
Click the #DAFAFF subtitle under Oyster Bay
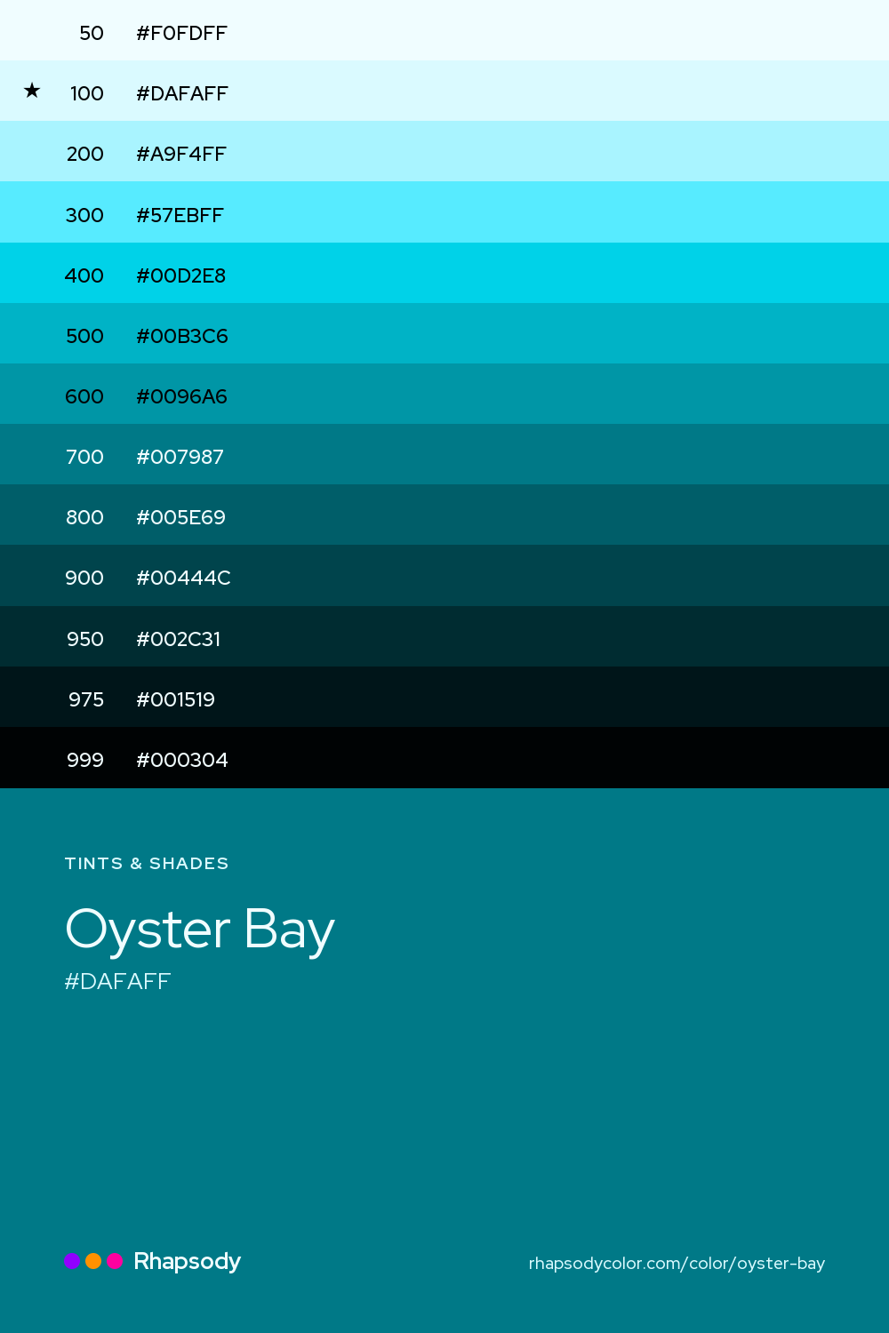coord(117,981)
